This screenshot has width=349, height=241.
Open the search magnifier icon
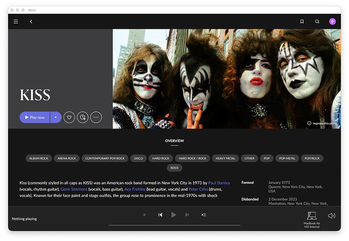(x=317, y=22)
